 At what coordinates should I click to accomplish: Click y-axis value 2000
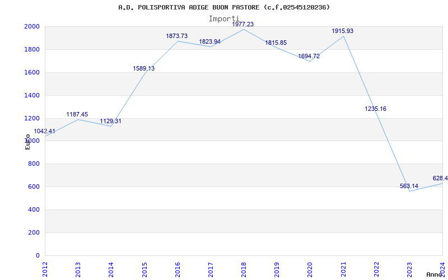point(32,27)
